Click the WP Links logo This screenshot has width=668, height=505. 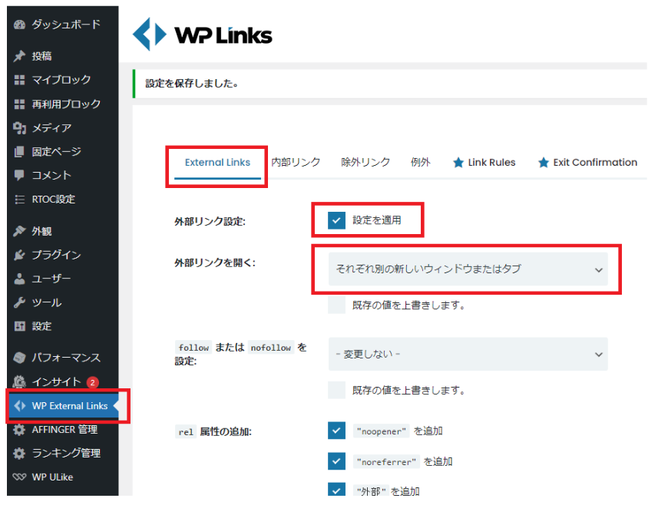203,34
